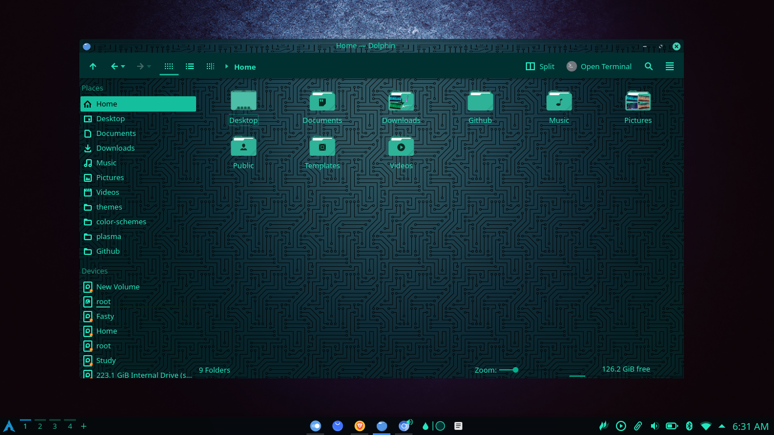Open back button history dropdown arrow
Screen dimensions: 774x435
pyautogui.click(x=123, y=67)
